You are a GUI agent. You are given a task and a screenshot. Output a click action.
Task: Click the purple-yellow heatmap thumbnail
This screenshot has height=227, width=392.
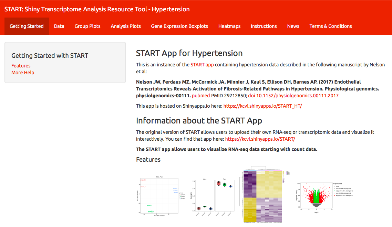[x=265, y=195]
